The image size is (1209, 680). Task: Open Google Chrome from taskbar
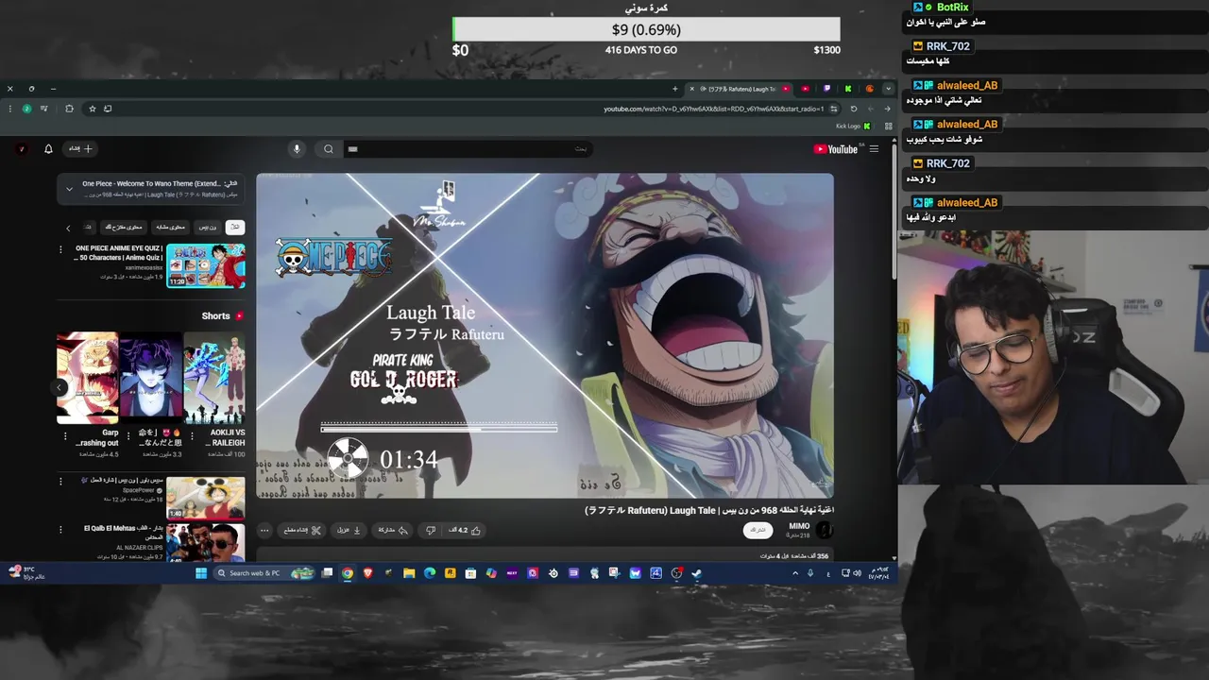tap(348, 573)
